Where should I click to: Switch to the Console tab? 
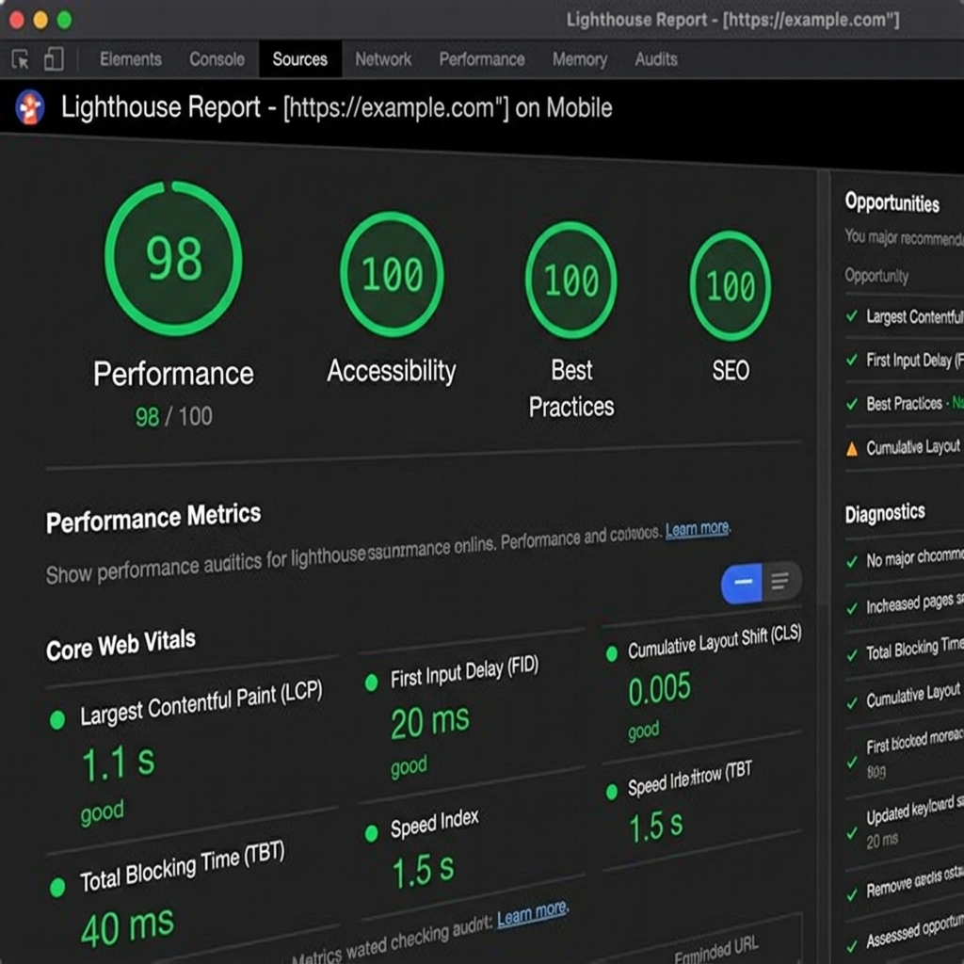pyautogui.click(x=217, y=59)
